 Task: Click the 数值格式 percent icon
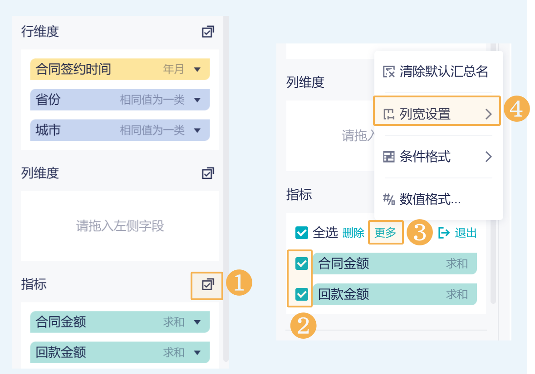click(x=389, y=199)
